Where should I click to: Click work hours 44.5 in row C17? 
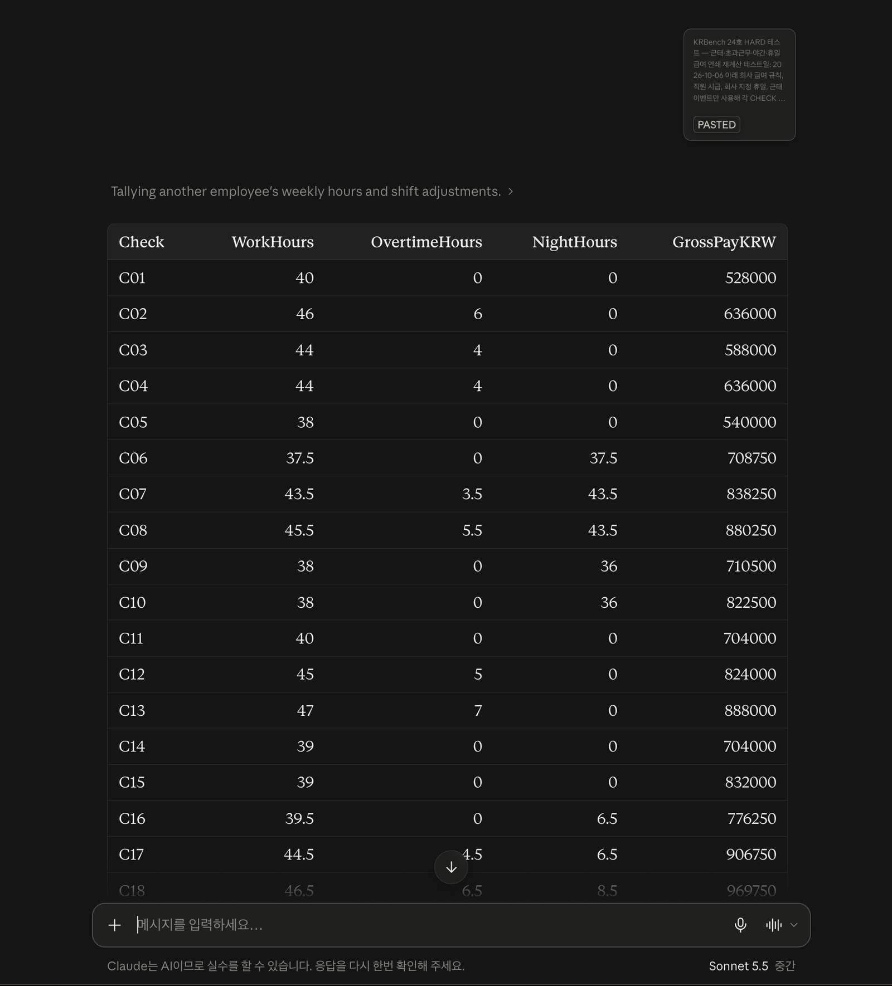(x=299, y=854)
